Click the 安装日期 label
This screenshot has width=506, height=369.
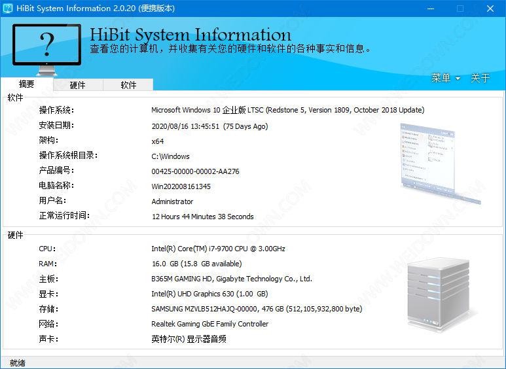(56, 125)
